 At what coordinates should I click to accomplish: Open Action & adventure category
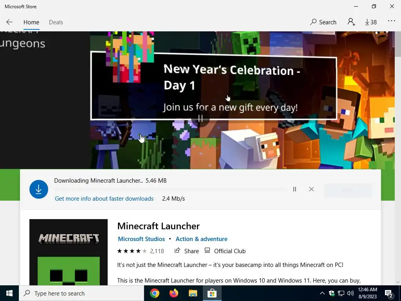point(202,239)
